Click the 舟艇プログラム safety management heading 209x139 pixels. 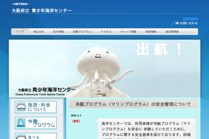coord(133,104)
